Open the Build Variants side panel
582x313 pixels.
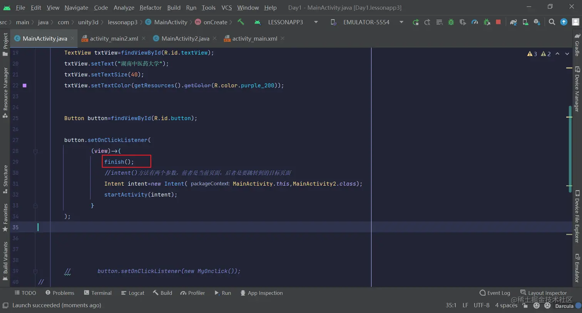5,261
